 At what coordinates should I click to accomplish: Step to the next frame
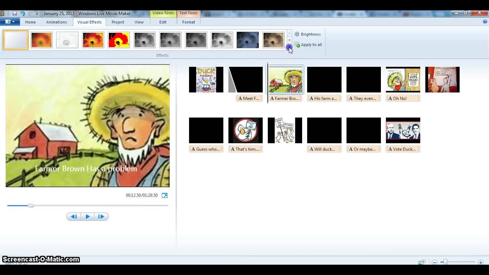click(x=101, y=217)
